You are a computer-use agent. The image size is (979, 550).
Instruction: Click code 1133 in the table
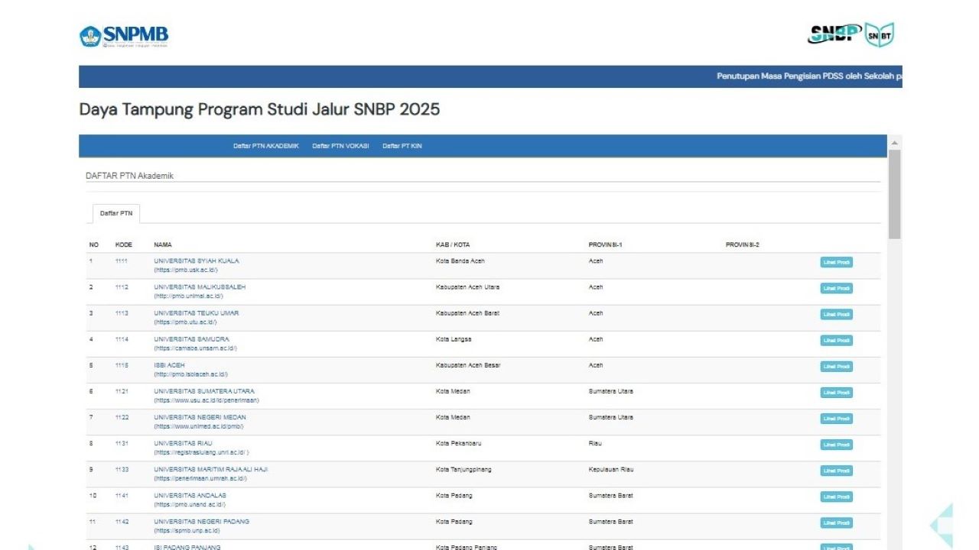click(x=122, y=469)
